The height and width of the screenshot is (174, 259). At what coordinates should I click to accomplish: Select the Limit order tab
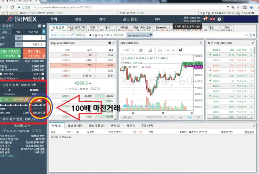coord(6,31)
